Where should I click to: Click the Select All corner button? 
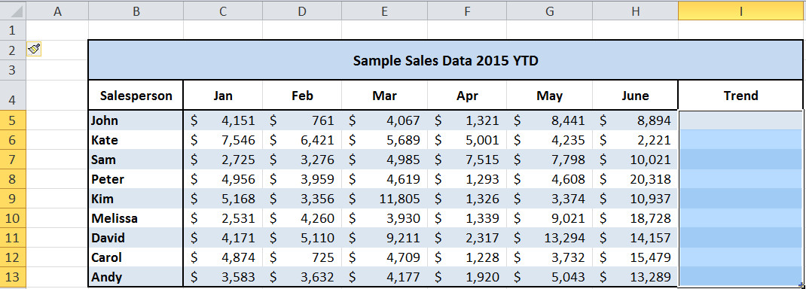coord(13,11)
